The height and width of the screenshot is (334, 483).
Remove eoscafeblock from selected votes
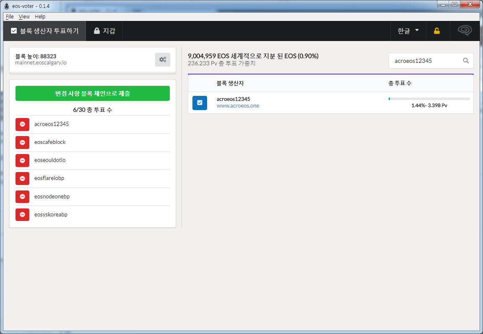(x=23, y=142)
